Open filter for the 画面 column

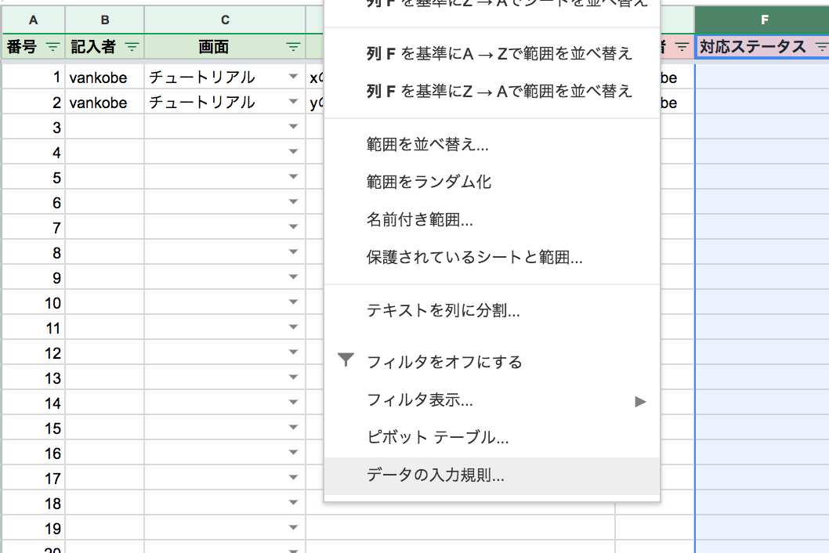292,46
